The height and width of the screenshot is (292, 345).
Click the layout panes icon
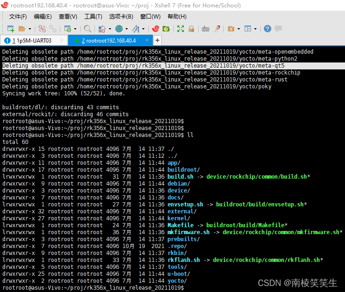click(x=248, y=29)
